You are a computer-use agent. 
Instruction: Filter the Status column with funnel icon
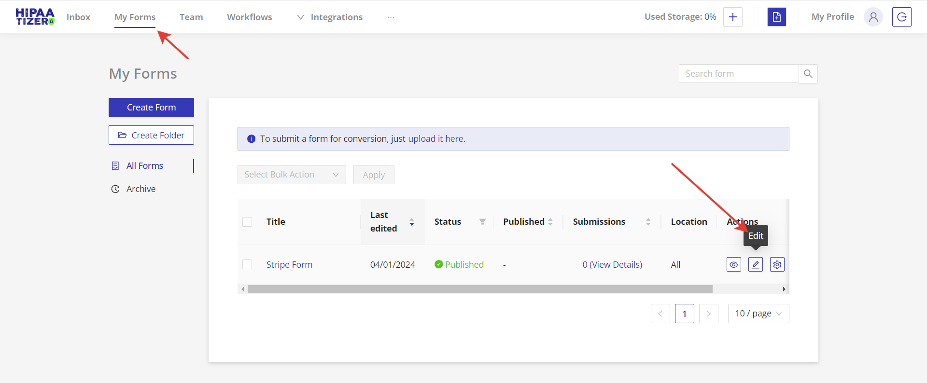tap(482, 222)
